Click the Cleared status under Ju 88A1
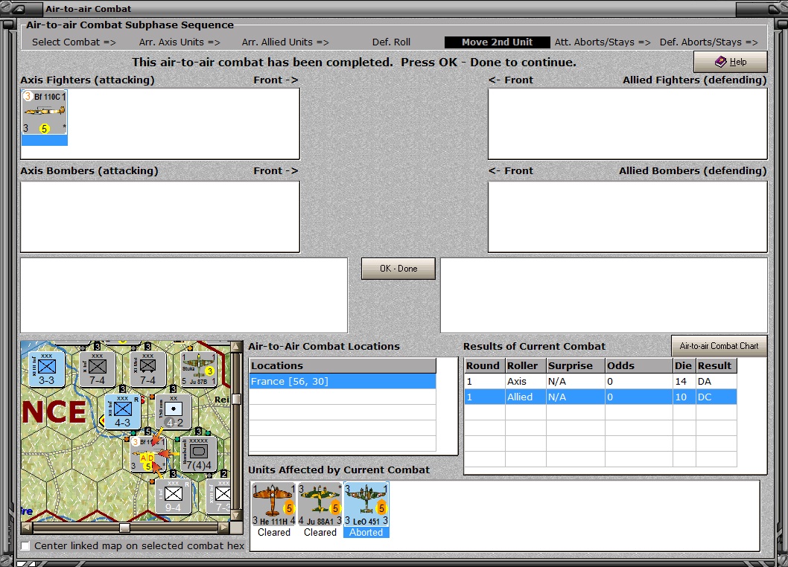788x567 pixels. 320,532
